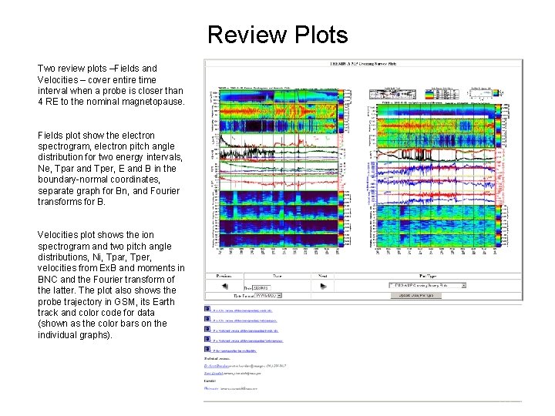Open the Plot Type dropdown list
This screenshot has width=555, height=416.
[x=428, y=285]
